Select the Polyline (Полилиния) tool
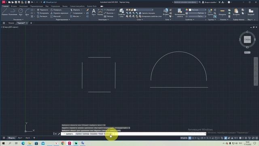This screenshot has height=146, width=259. point(13,12)
